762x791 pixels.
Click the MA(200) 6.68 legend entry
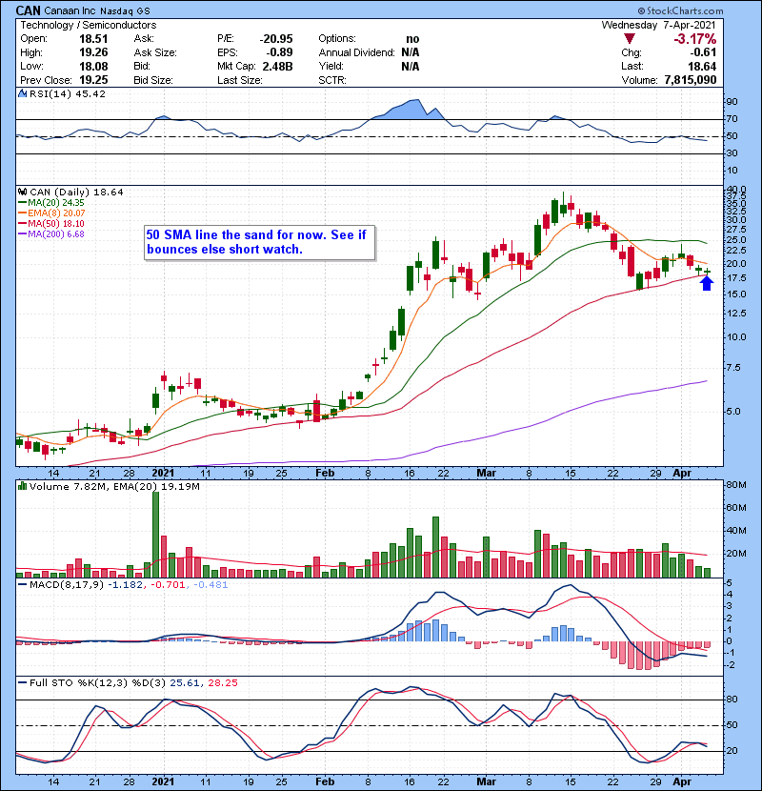point(56,234)
